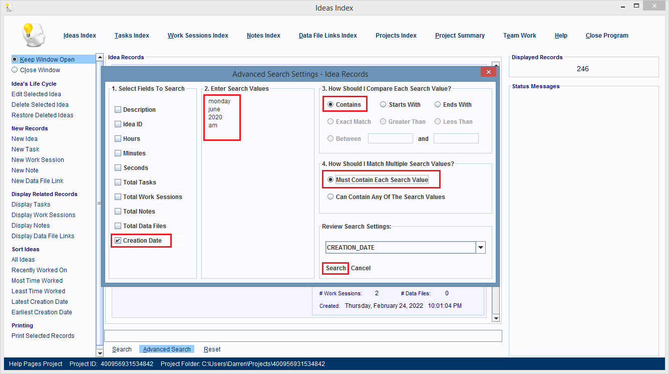Click Idea Records scrollbar down arrow

[x=496, y=318]
